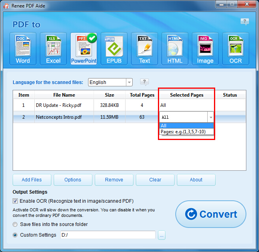This screenshot has width=259, height=252.
Task: Select the EPUB output format icon
Action: click(x=114, y=49)
